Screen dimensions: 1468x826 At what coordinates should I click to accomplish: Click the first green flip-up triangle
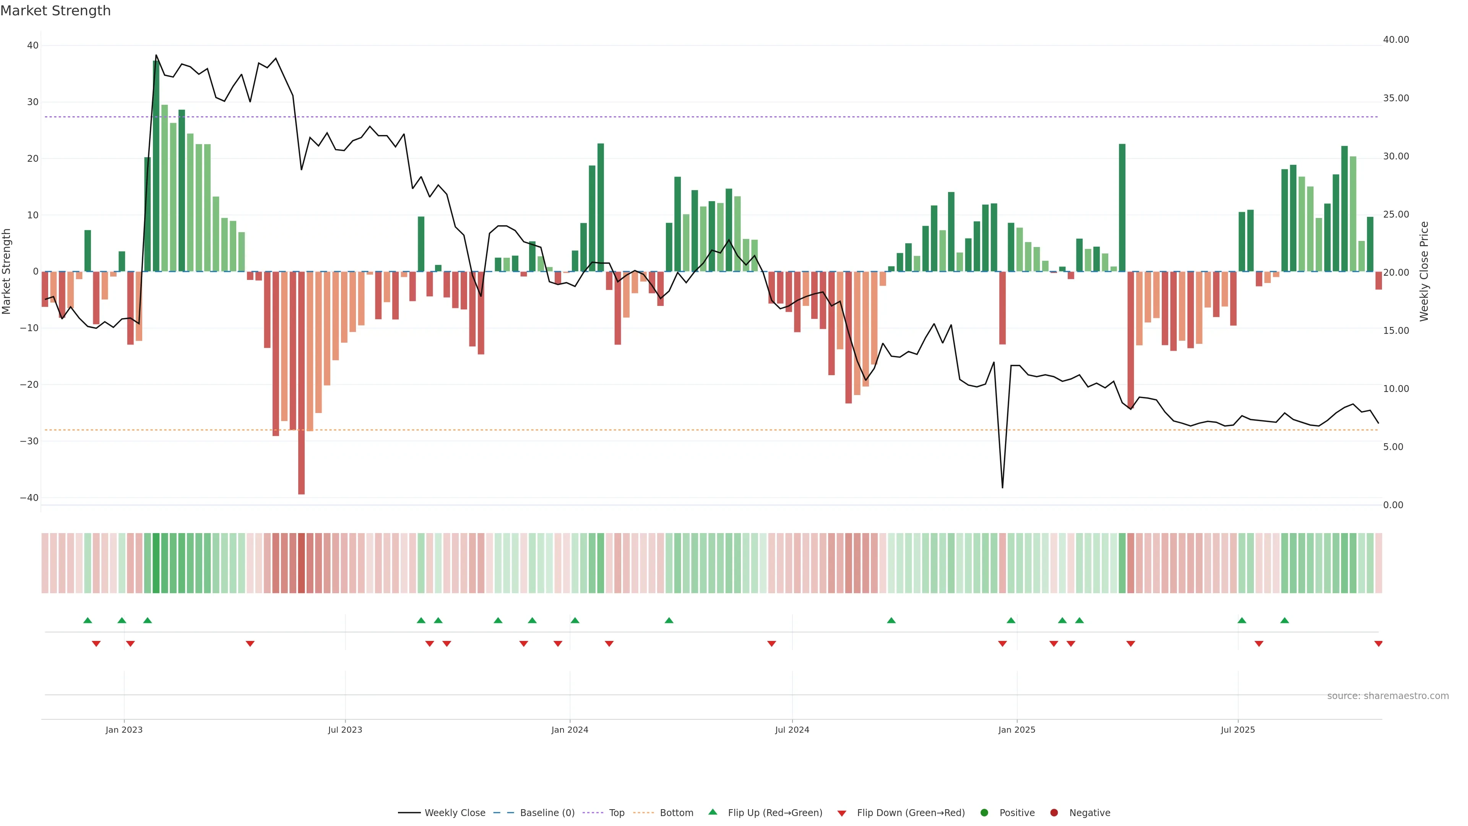(87, 620)
